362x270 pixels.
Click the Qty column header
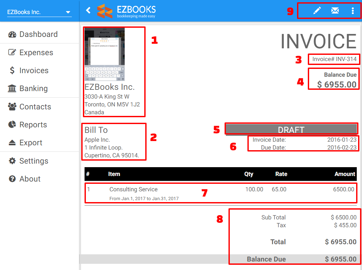tap(249, 174)
